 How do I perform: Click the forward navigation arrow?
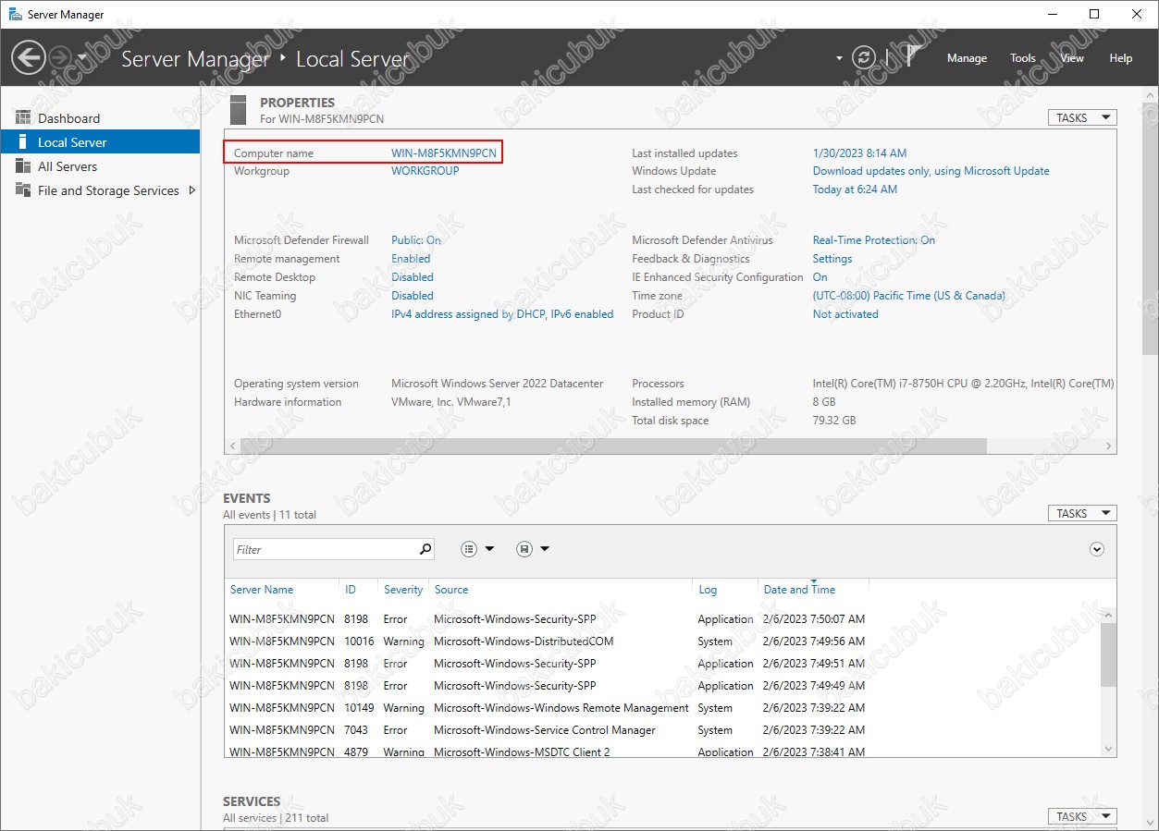pos(60,57)
